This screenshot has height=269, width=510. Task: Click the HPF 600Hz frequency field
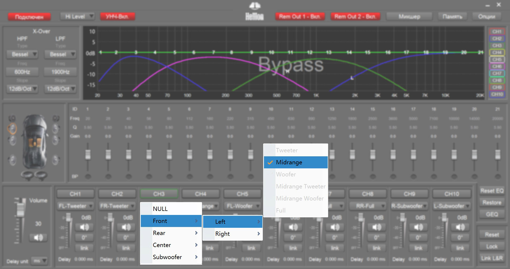[x=22, y=72]
